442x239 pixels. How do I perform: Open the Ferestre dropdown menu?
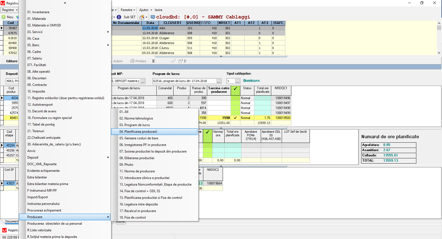coord(128,10)
